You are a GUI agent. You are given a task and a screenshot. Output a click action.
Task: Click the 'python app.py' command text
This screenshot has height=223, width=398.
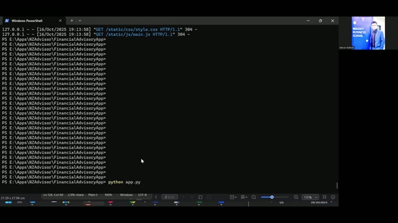[x=124, y=182]
